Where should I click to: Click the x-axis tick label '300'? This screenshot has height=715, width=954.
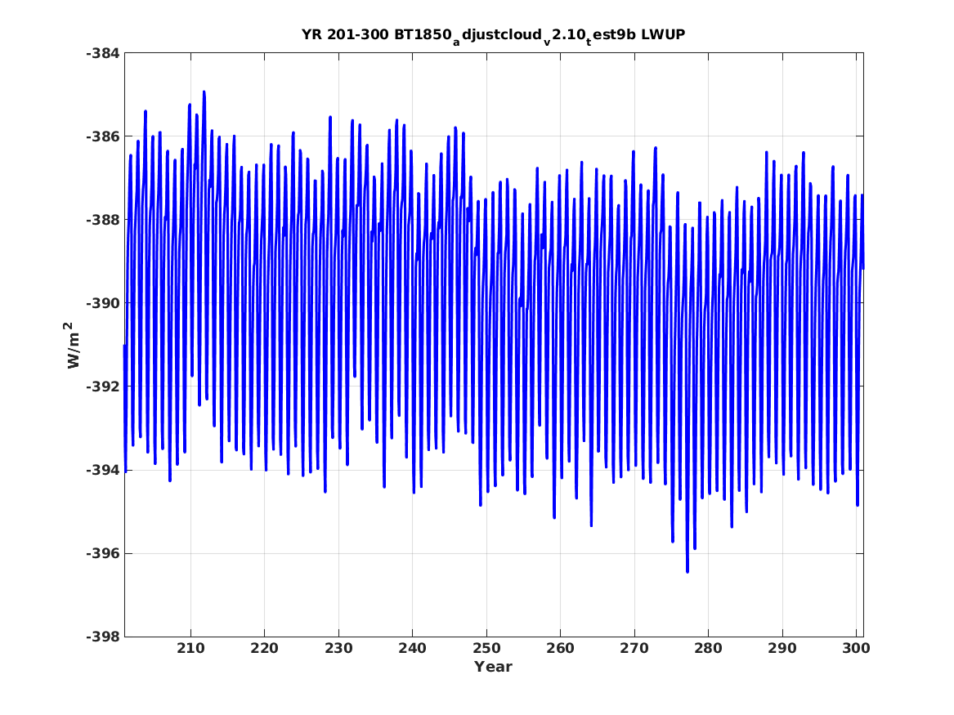pyautogui.click(x=856, y=649)
